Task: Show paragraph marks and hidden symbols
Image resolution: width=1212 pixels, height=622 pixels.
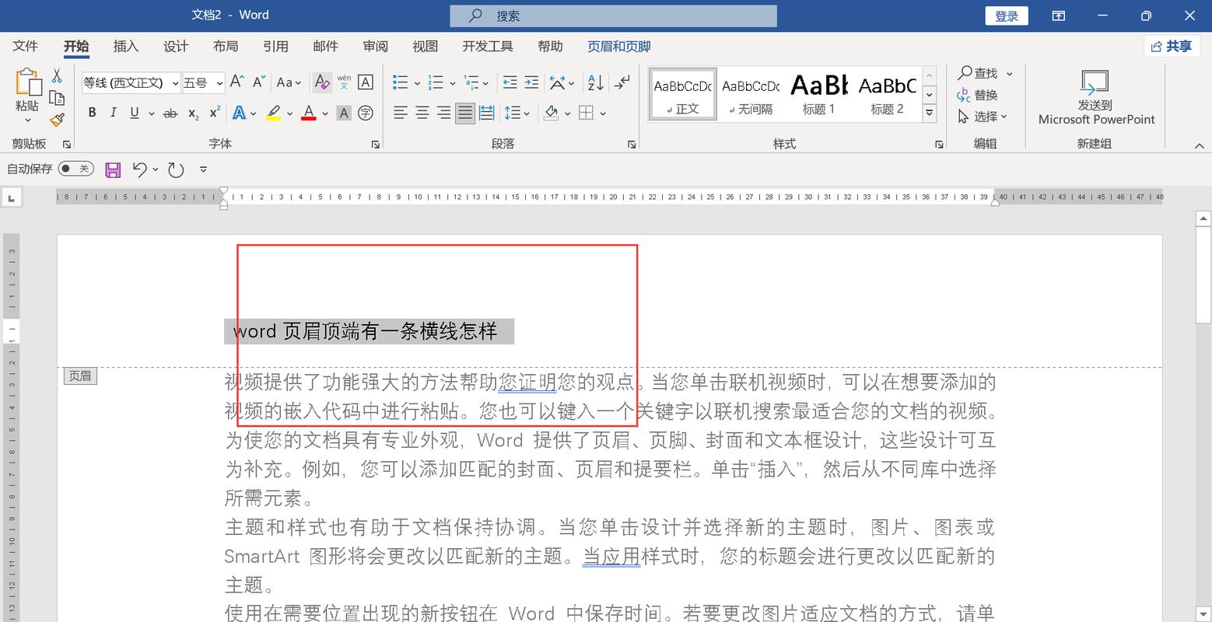Action: [622, 82]
